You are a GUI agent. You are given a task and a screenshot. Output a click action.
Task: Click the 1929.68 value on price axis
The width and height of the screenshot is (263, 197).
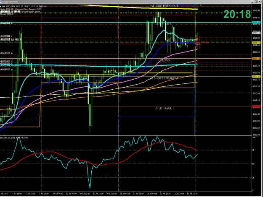tap(256, 52)
